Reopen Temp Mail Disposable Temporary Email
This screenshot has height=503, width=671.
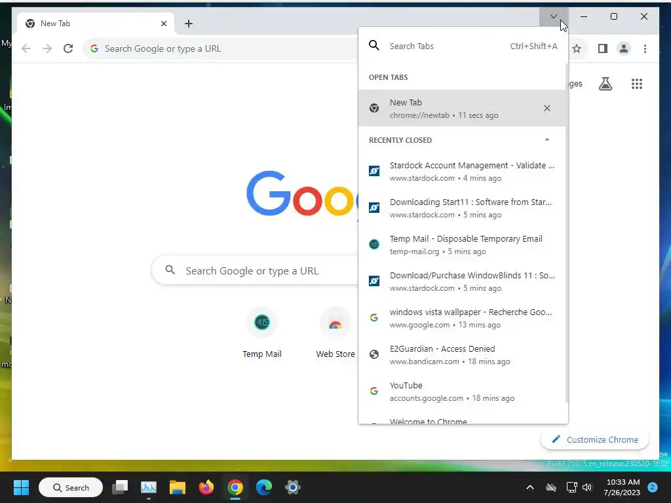462,245
